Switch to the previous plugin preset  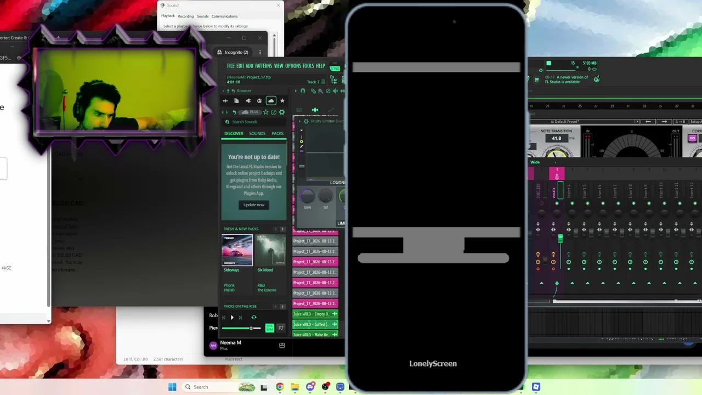pos(649,121)
